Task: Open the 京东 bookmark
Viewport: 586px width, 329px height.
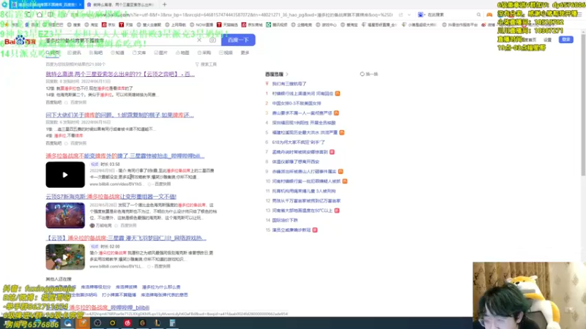Action: (108, 25)
